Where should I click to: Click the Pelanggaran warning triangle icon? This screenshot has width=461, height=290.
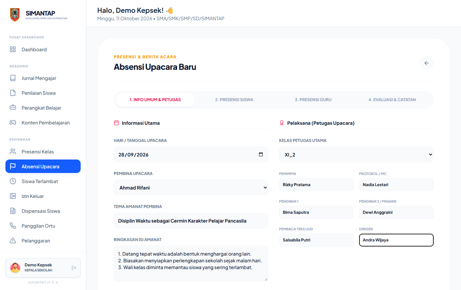click(13, 241)
